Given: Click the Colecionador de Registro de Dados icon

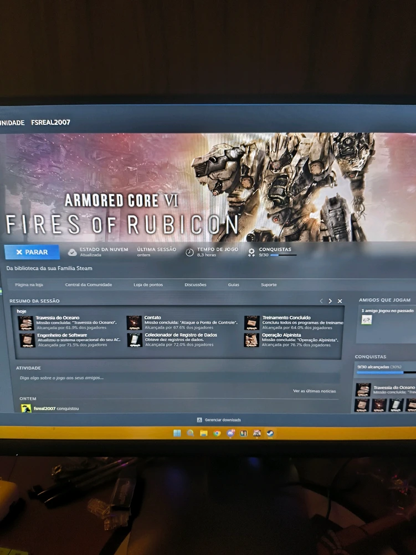Looking at the screenshot, I should pyautogui.click(x=135, y=340).
